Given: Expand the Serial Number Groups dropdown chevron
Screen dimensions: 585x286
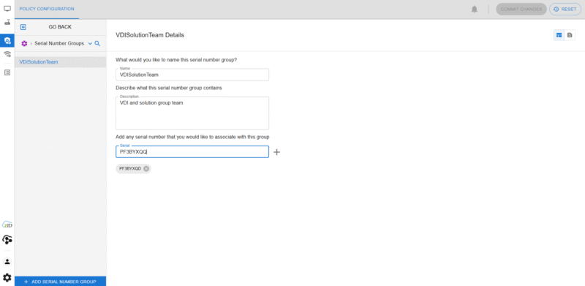Looking at the screenshot, I should (x=90, y=44).
